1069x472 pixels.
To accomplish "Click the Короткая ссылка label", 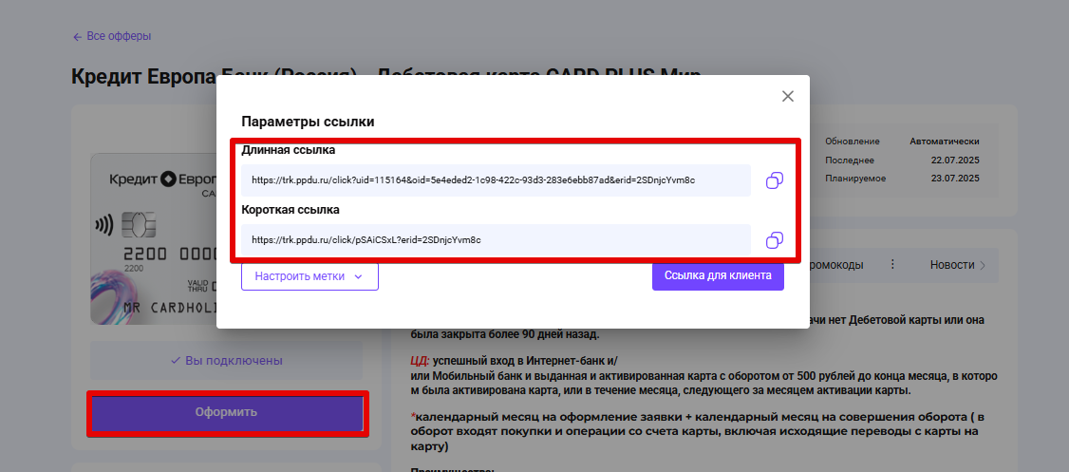I will [x=291, y=210].
